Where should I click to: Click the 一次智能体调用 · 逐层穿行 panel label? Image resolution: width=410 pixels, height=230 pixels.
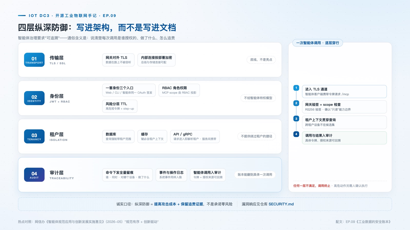point(318,43)
